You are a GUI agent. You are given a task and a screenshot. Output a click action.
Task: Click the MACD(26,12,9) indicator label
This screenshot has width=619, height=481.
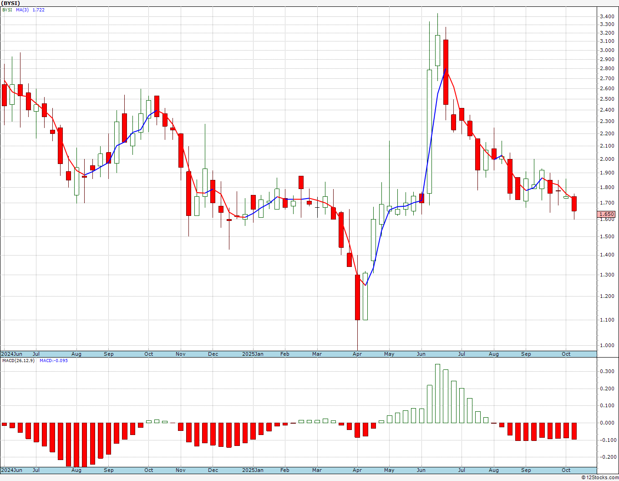pos(18,361)
